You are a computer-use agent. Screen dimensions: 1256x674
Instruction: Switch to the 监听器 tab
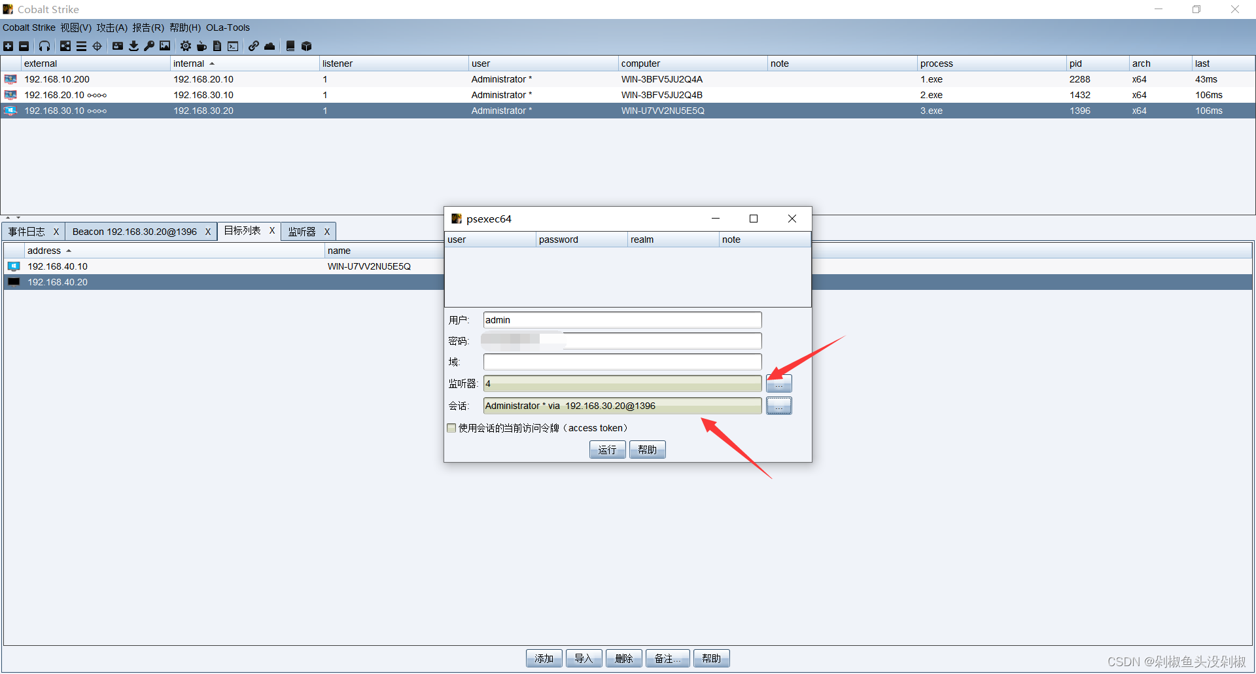pos(302,232)
